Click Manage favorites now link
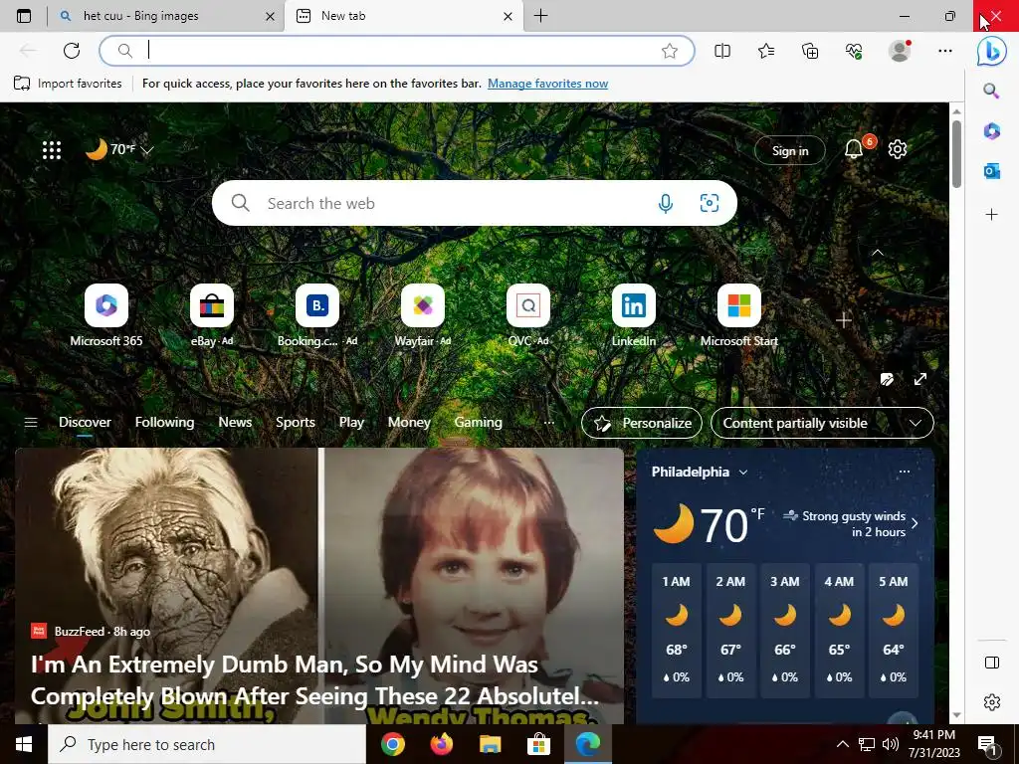1019x764 pixels. 548,84
